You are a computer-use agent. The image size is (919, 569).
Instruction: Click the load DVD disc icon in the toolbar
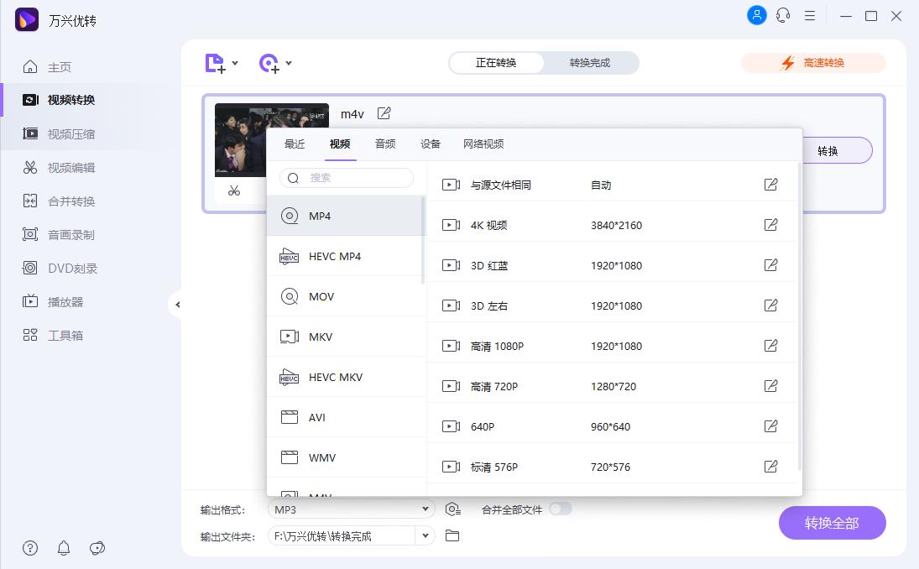point(269,63)
